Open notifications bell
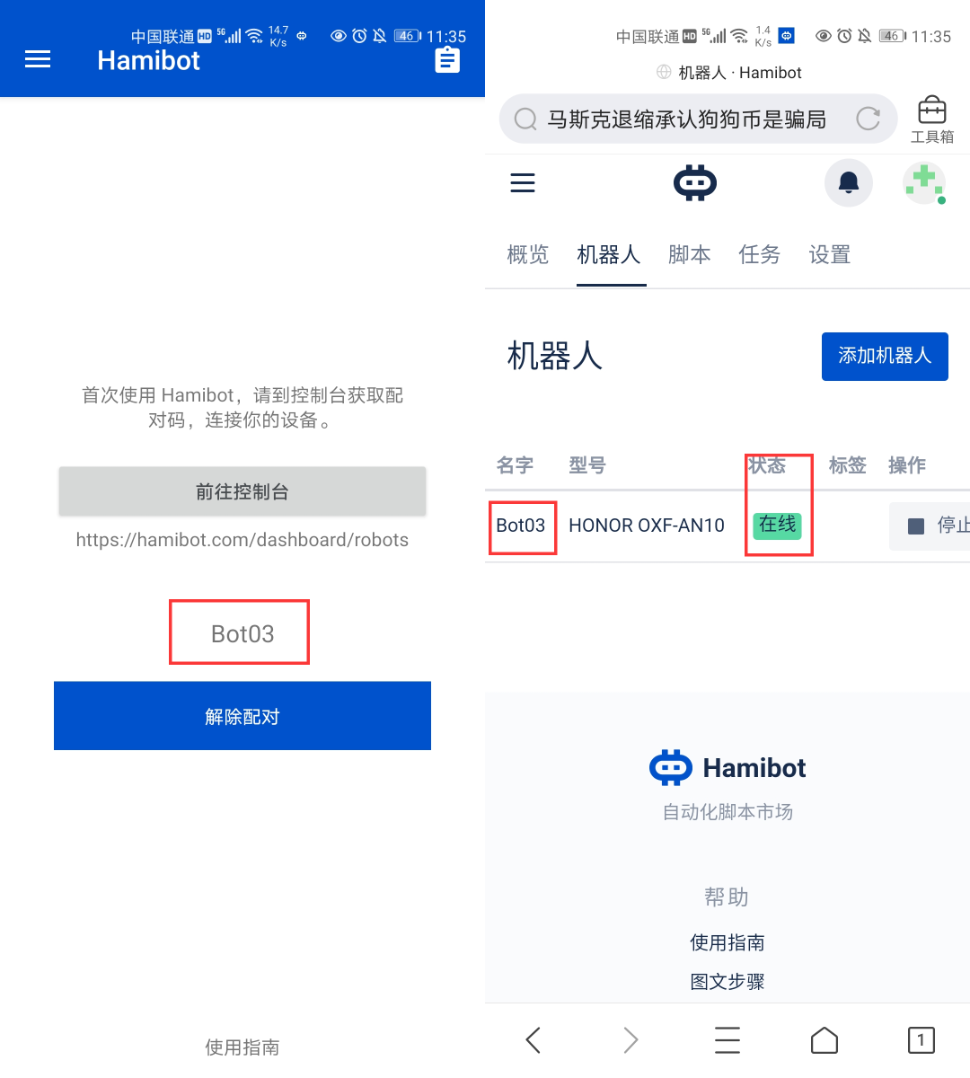 click(x=849, y=182)
